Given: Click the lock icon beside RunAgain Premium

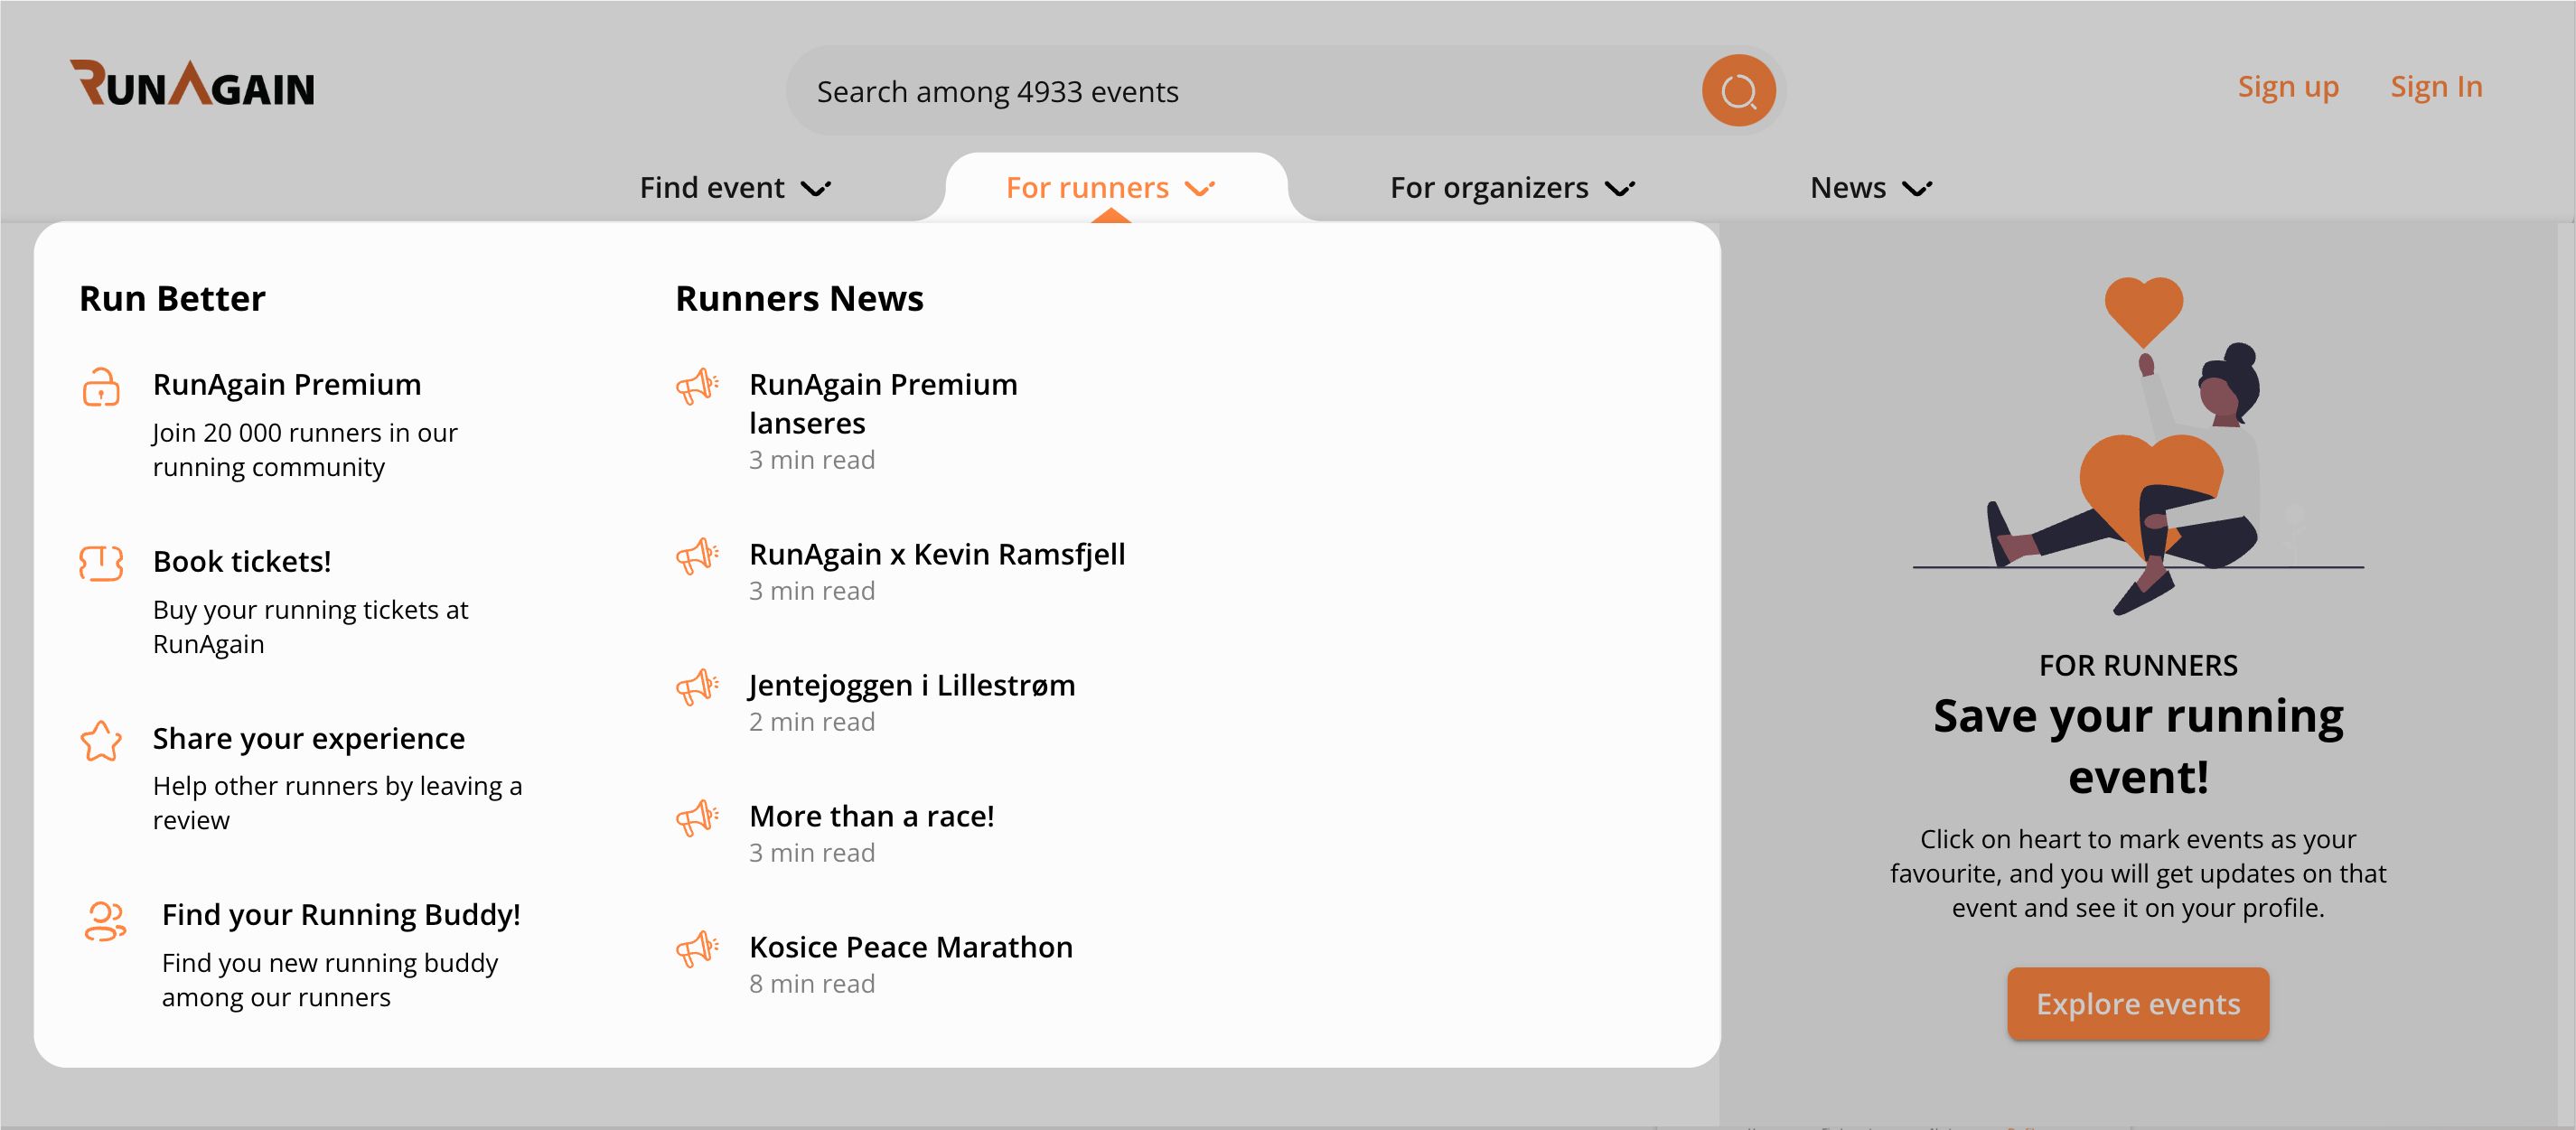Looking at the screenshot, I should [101, 387].
